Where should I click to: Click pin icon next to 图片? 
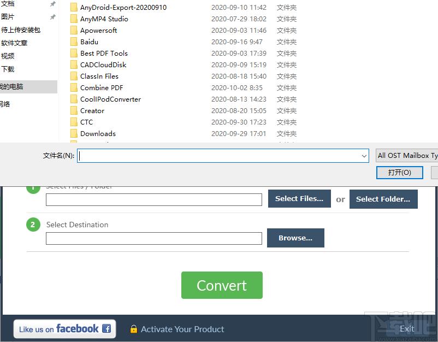tap(52, 17)
